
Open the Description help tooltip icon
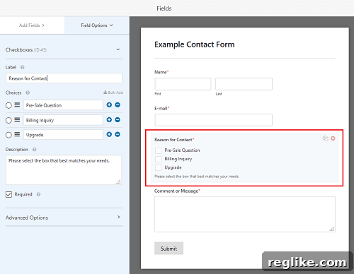click(x=35, y=150)
